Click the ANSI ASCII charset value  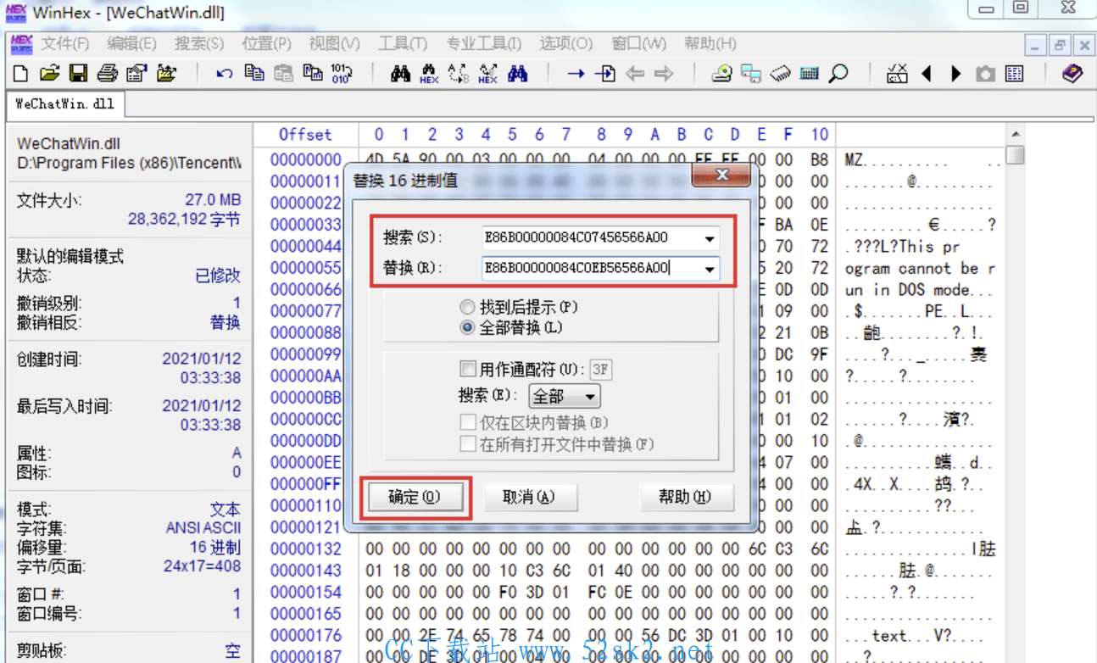203,527
